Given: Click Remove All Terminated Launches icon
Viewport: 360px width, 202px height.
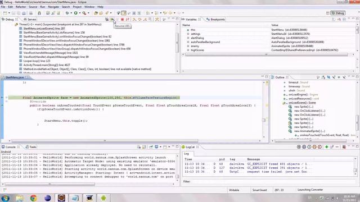Looking at the screenshot, I should [x=107, y=20].
